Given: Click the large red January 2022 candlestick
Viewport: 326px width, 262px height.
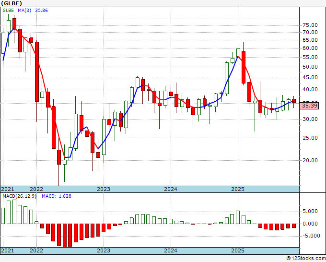Looking at the screenshot, I should click(37, 72).
